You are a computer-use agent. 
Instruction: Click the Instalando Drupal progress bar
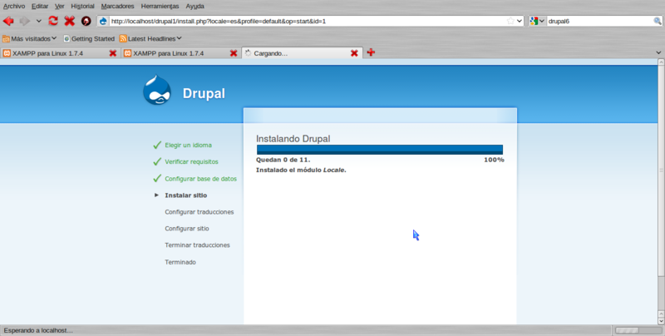380,150
